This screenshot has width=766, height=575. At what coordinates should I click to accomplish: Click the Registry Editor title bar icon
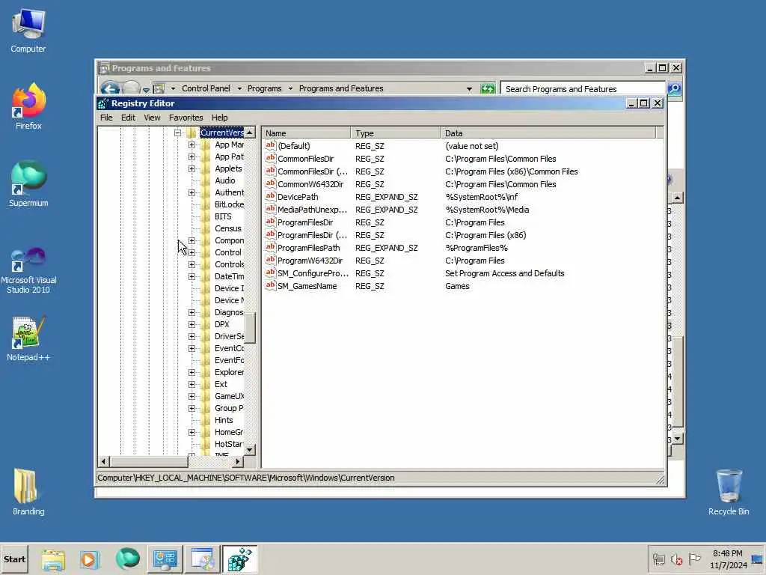[x=102, y=103]
